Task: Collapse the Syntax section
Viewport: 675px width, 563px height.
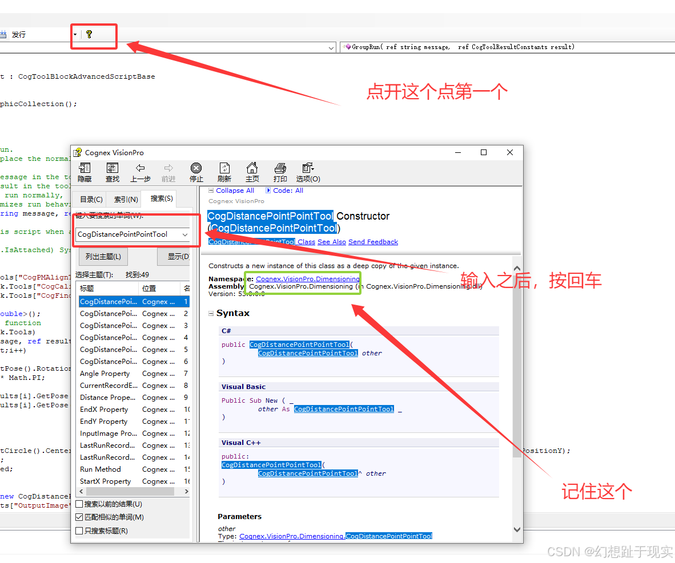Action: coord(211,314)
